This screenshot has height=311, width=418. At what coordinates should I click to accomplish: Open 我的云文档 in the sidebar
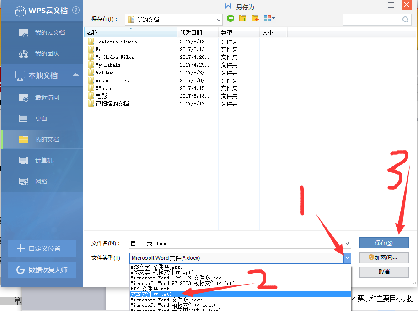tap(42, 32)
